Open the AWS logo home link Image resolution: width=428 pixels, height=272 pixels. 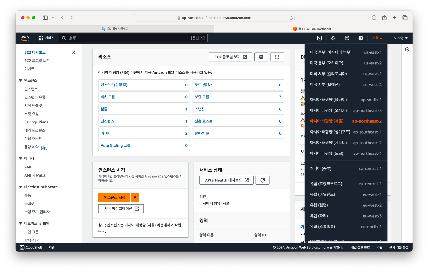25,38
